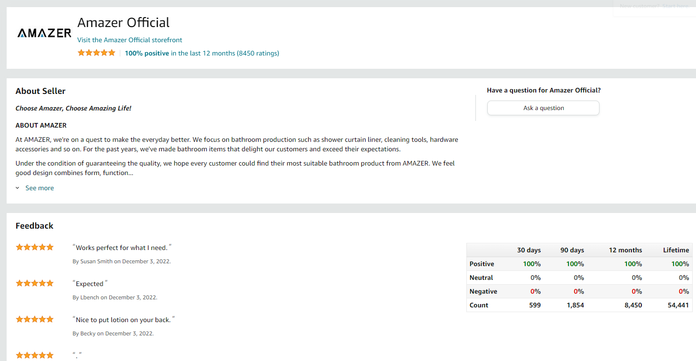
Task: Open the 100% positive ratings link
Action: [202, 53]
